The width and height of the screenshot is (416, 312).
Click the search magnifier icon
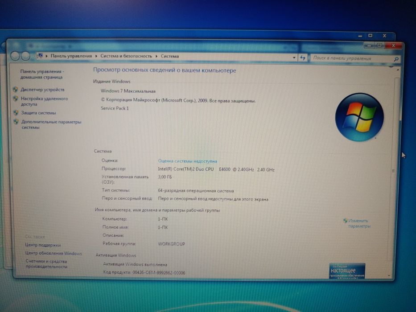point(396,59)
